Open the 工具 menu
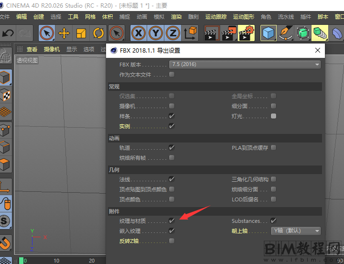 tap(73, 17)
